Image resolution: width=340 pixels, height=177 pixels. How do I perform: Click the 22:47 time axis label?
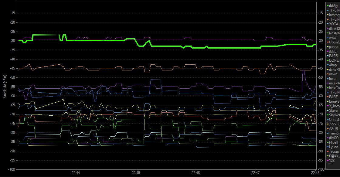[255, 173]
